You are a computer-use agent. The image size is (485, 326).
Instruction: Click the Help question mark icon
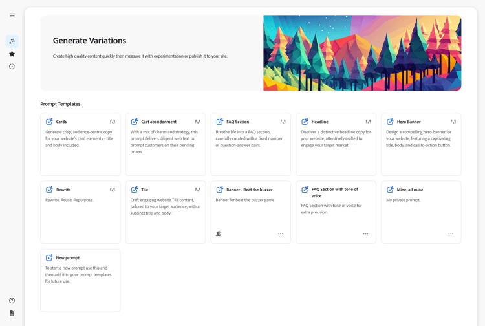tap(12, 301)
